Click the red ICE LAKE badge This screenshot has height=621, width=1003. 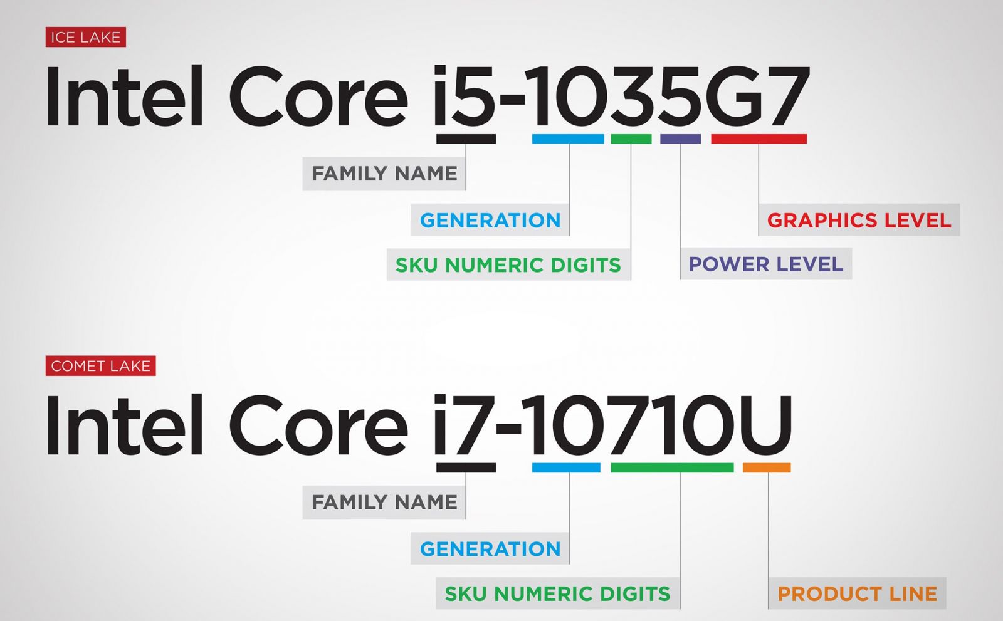(85, 37)
